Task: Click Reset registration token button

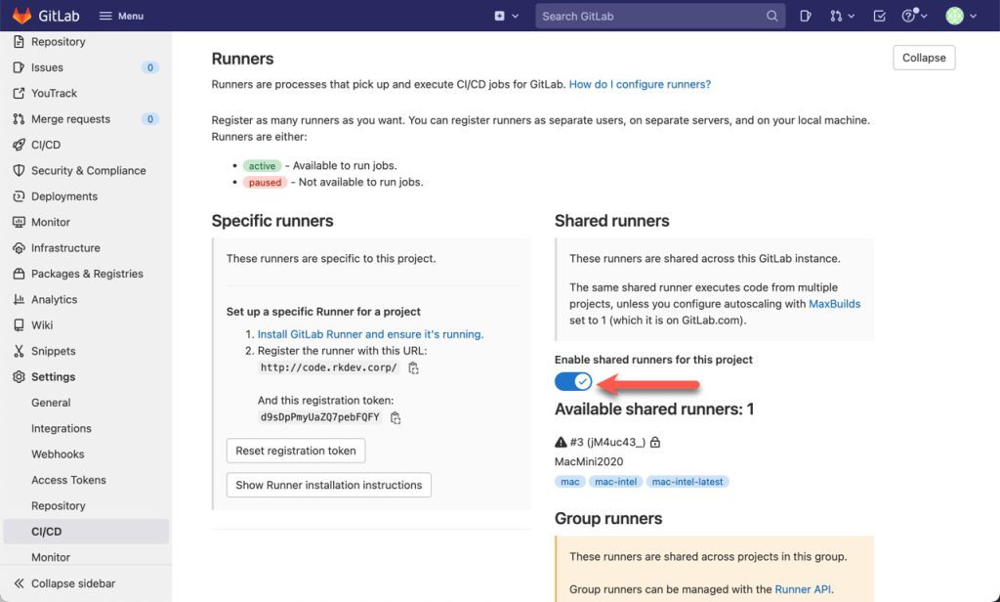Action: click(296, 451)
